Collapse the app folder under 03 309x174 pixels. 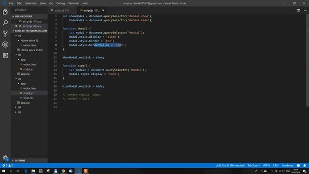click(29, 84)
